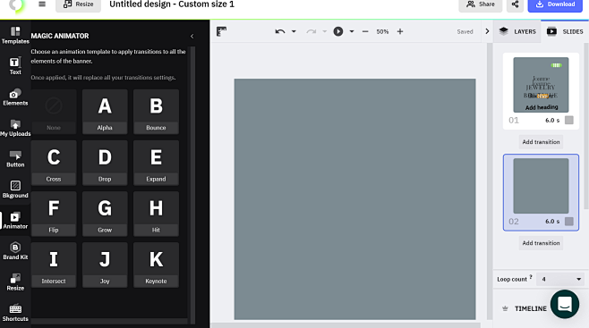This screenshot has width=589, height=328.
Task: Click the Resize button in header
Action: (x=78, y=4)
